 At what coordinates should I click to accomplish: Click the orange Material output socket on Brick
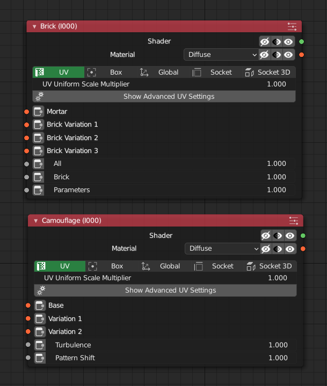tap(301, 55)
